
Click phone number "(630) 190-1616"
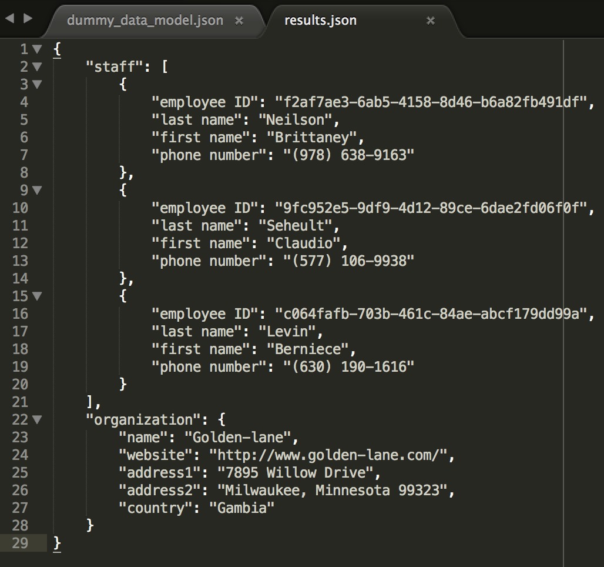pos(348,367)
